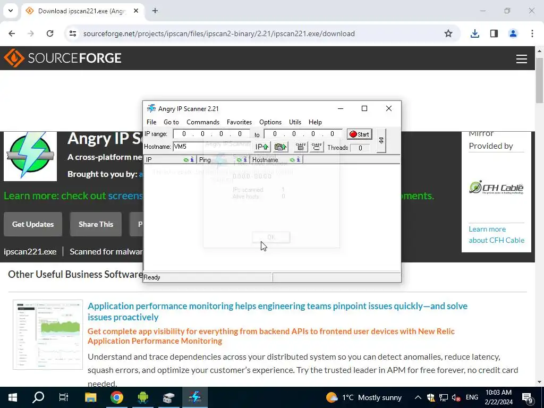This screenshot has width=544, height=408.
Task: Open File Explorer from the taskbar
Action: [90, 397]
